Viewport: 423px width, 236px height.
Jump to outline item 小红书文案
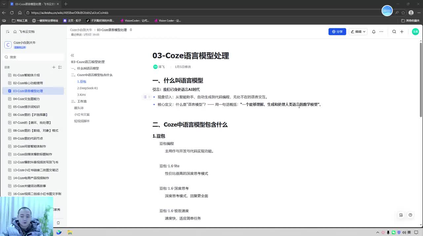click(x=82, y=114)
